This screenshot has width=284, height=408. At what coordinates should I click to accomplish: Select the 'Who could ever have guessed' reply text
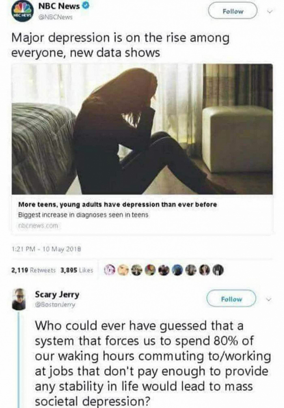point(153,364)
